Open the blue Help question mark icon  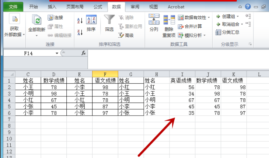click(x=248, y=7)
